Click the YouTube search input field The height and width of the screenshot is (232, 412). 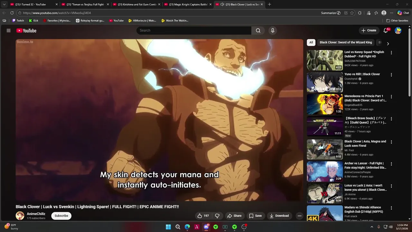pyautogui.click(x=194, y=31)
